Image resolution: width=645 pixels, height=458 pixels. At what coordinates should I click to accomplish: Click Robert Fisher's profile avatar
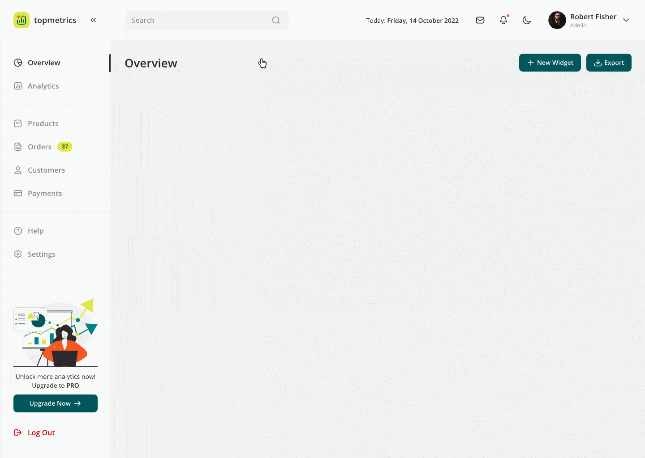[557, 20]
